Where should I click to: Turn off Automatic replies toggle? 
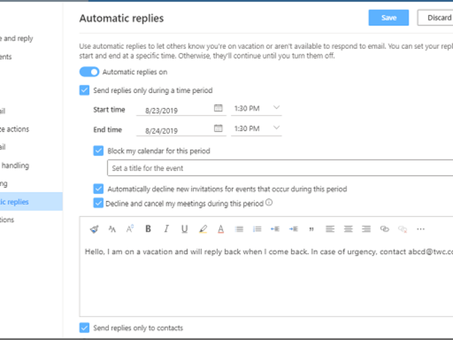pos(89,72)
